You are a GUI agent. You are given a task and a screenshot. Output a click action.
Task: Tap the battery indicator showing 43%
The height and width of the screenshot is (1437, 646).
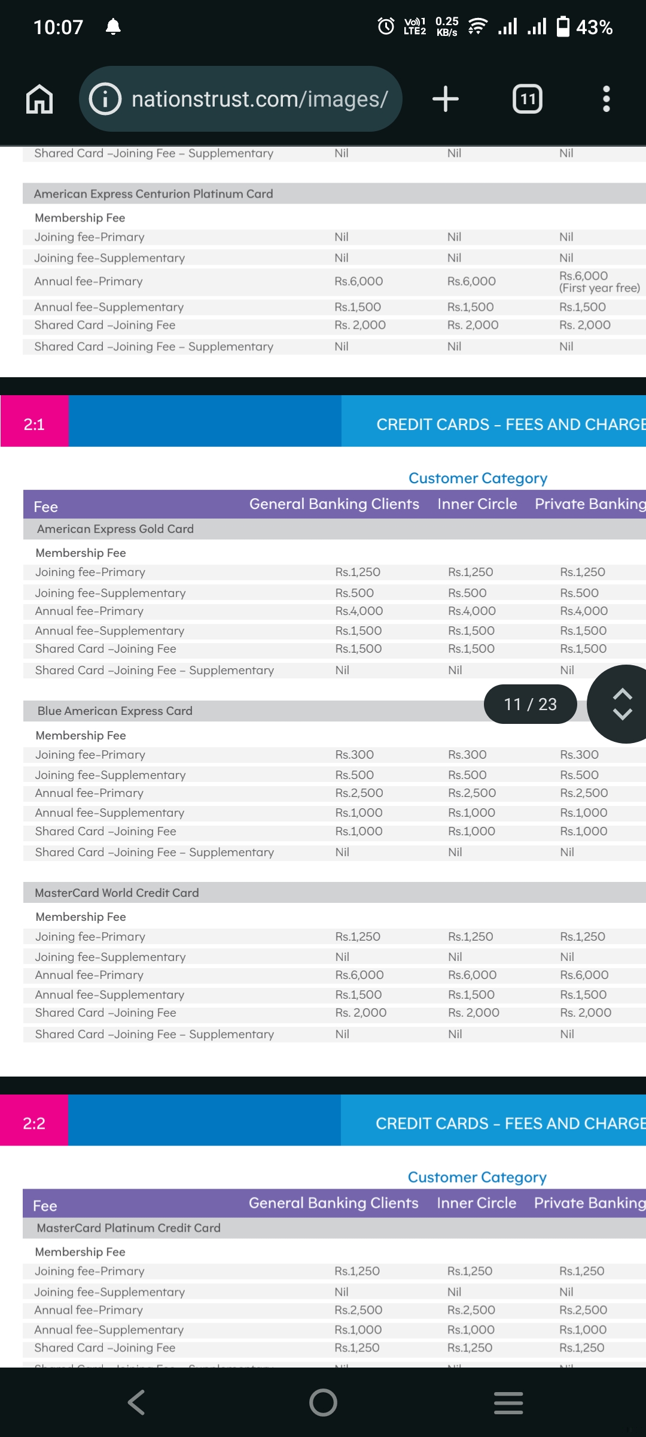pyautogui.click(x=584, y=27)
